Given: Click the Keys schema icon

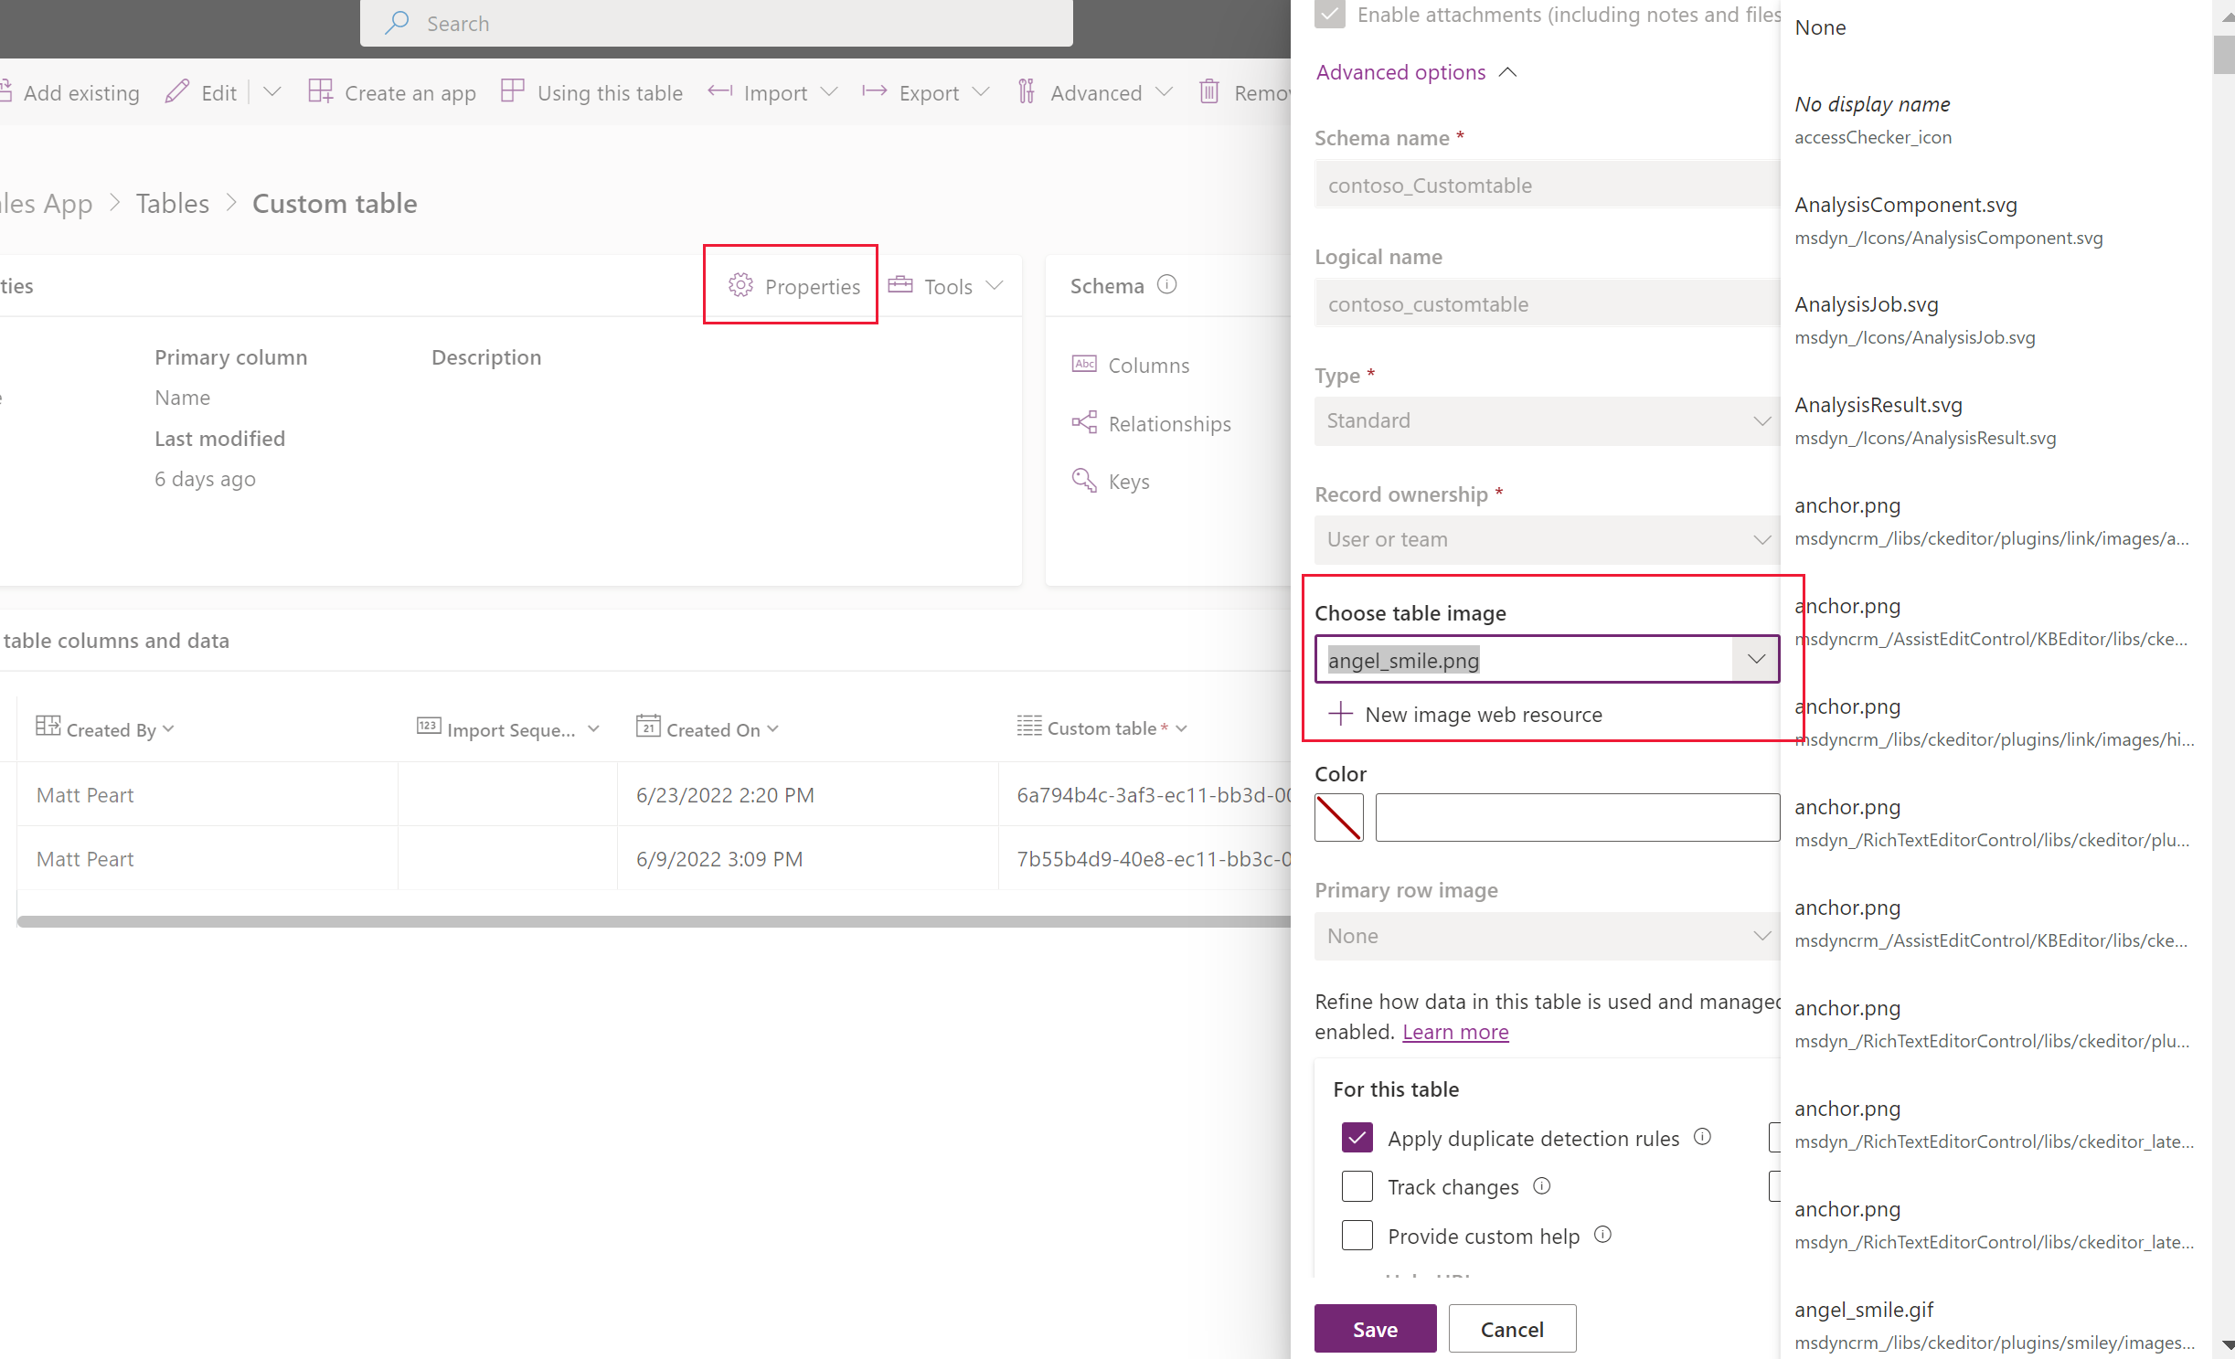Looking at the screenshot, I should click(1082, 481).
